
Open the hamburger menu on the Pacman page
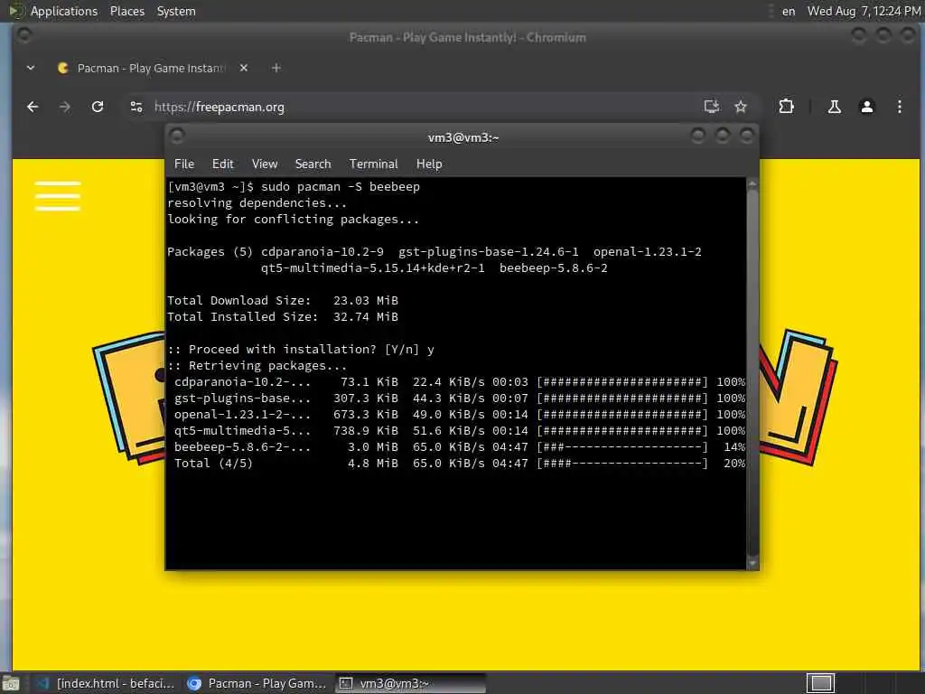tap(58, 196)
